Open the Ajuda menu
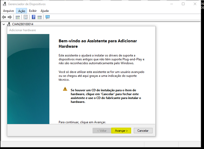 tap(45, 11)
